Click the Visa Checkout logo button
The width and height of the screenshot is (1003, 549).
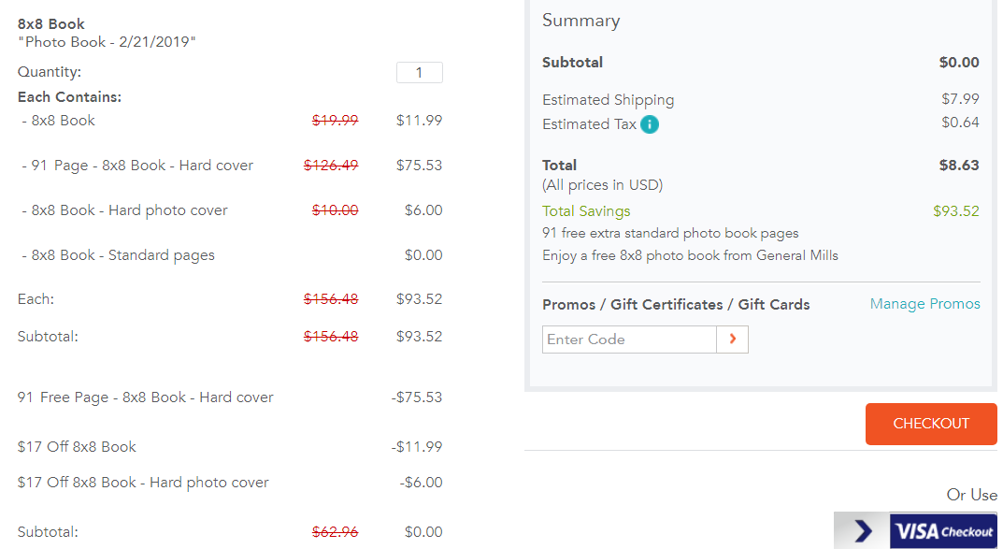[x=943, y=530]
